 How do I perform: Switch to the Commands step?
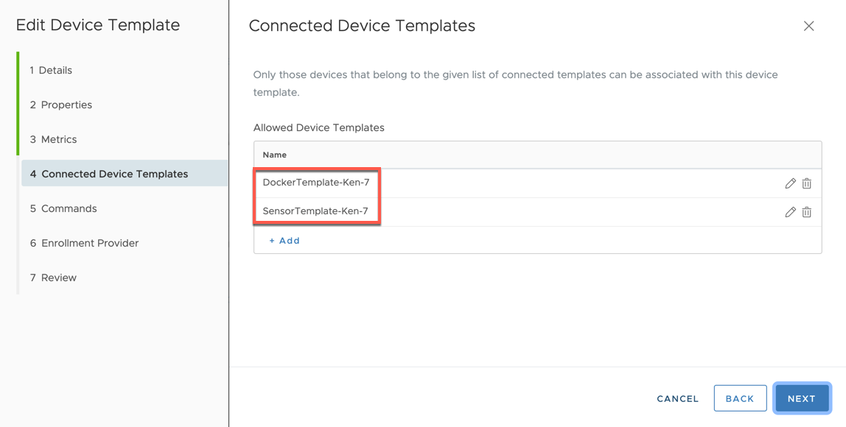pyautogui.click(x=63, y=209)
